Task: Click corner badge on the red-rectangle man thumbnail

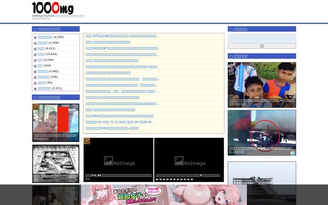Action: pos(36,107)
